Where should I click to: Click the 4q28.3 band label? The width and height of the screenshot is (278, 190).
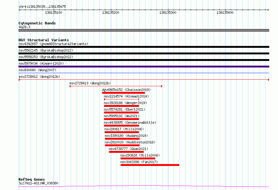24,27
